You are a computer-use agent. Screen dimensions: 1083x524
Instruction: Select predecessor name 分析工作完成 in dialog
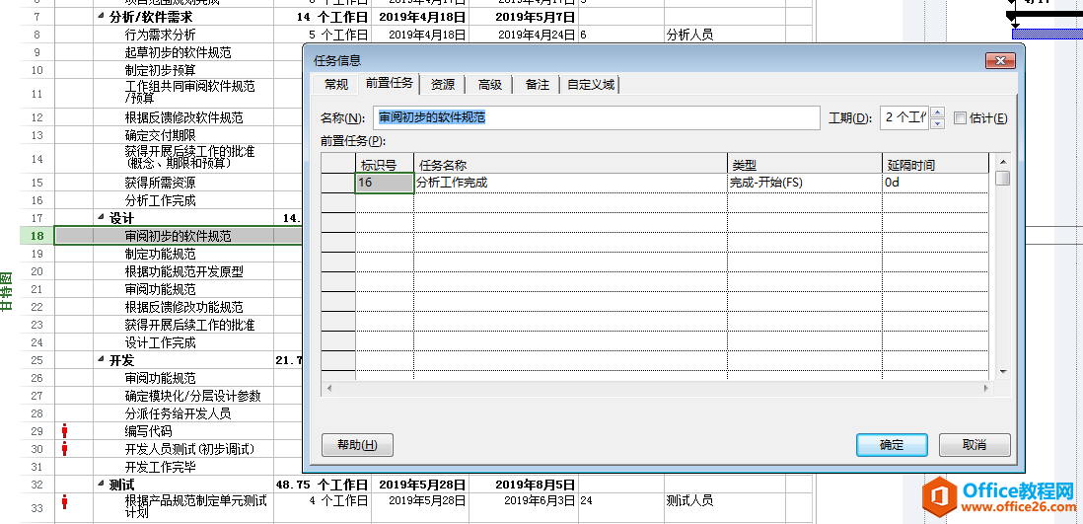(x=570, y=183)
